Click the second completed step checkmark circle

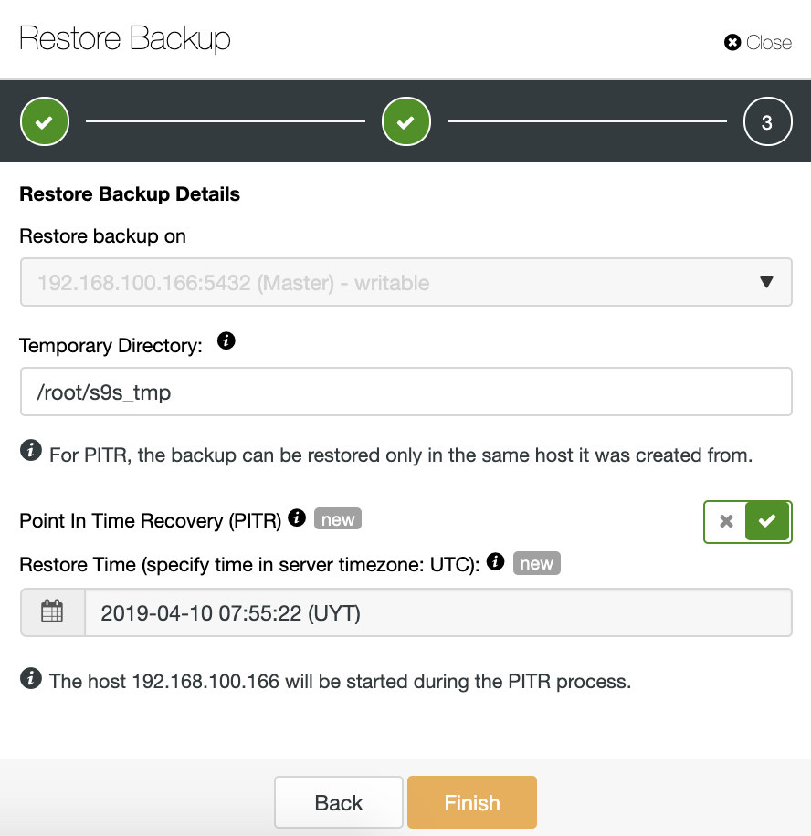pyautogui.click(x=406, y=121)
